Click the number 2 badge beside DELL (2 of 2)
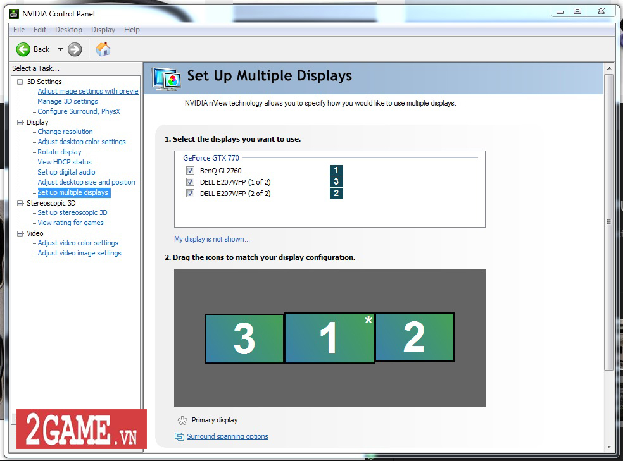The image size is (623, 461). click(336, 194)
